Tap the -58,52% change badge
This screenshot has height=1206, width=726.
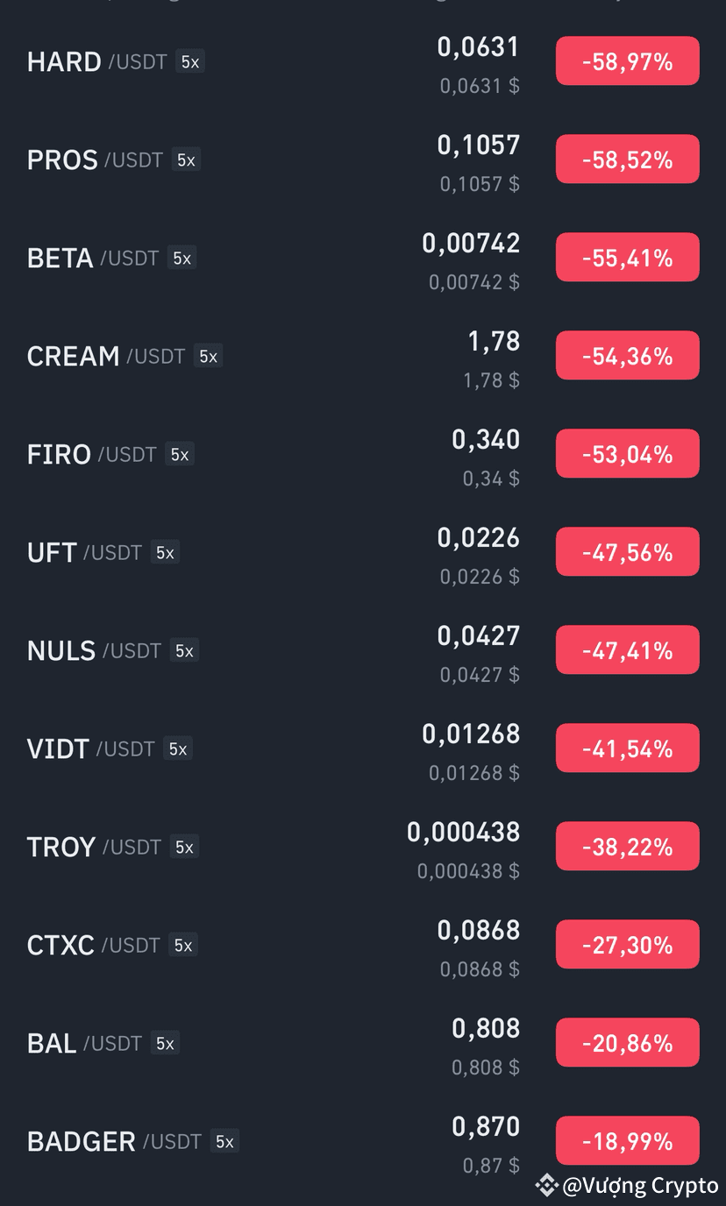[628, 160]
